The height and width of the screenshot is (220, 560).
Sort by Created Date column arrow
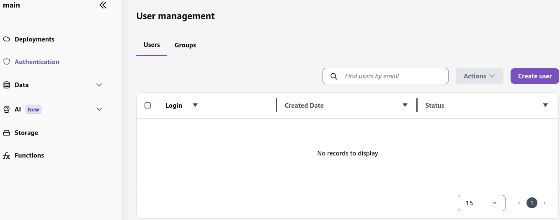405,105
